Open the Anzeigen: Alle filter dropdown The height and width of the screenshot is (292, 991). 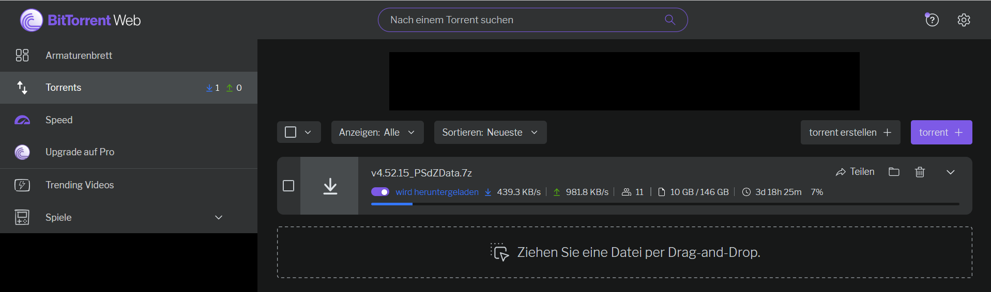[377, 133]
